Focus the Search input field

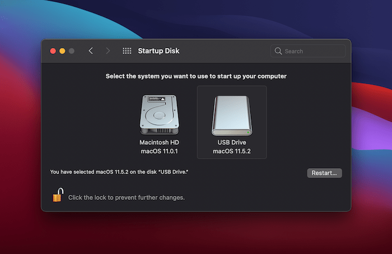pyautogui.click(x=308, y=51)
